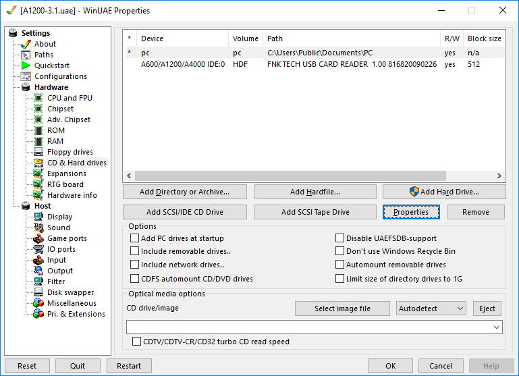Viewport: 519px width, 376px height.
Task: Open the Autodetect dropdown
Action: 431,308
